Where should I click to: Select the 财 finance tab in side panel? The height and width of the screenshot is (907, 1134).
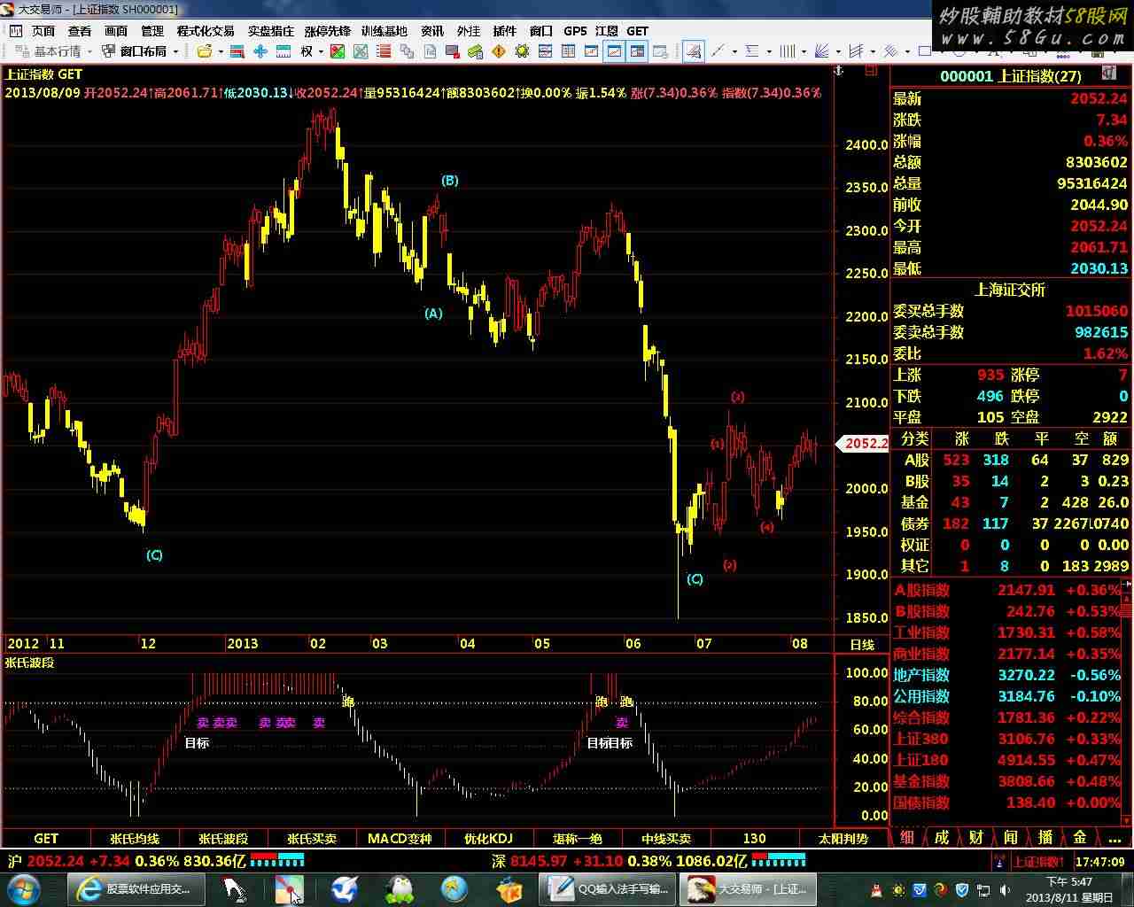tap(975, 837)
